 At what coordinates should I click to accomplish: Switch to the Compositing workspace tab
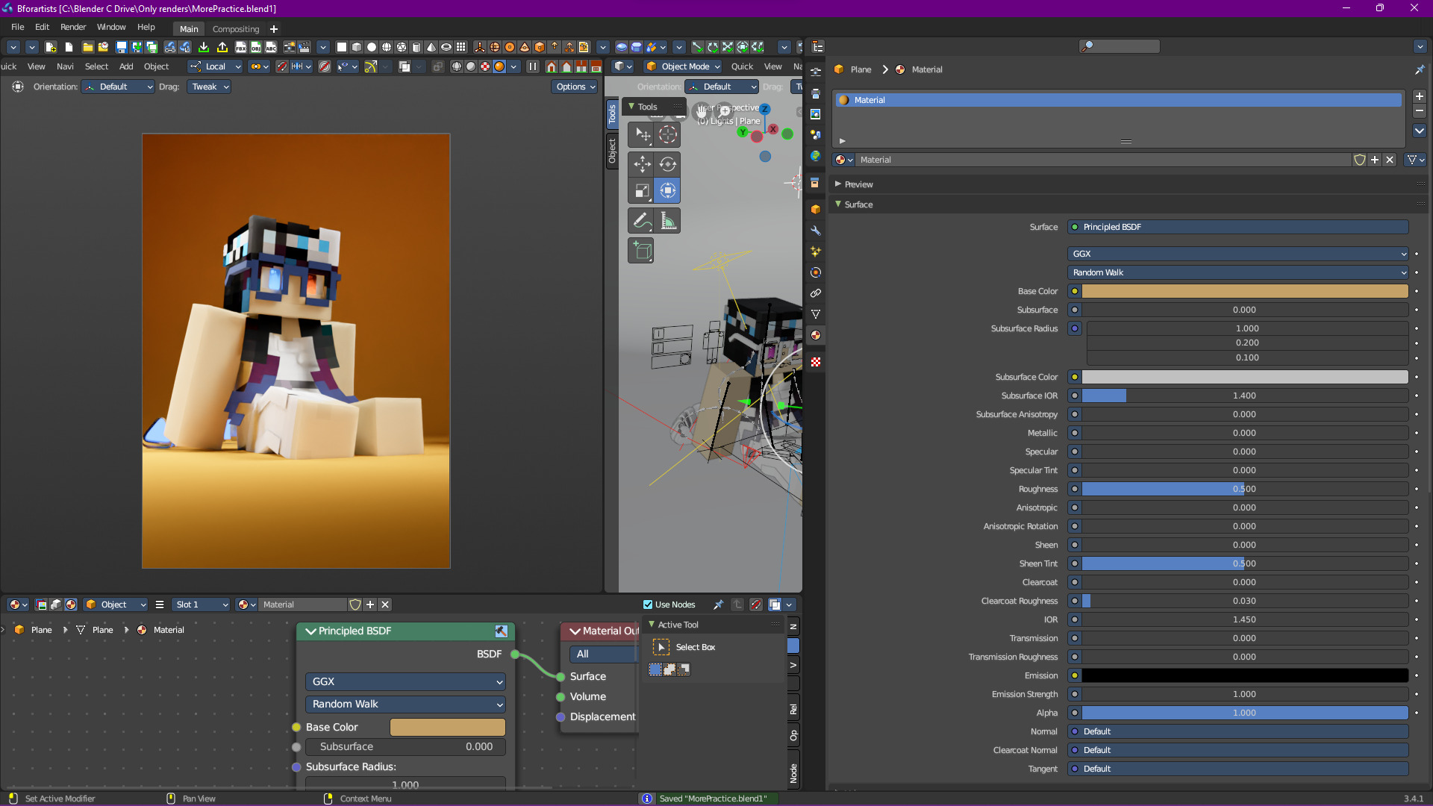point(236,29)
